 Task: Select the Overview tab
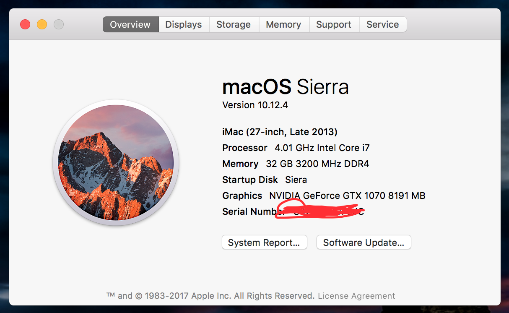[x=130, y=24]
